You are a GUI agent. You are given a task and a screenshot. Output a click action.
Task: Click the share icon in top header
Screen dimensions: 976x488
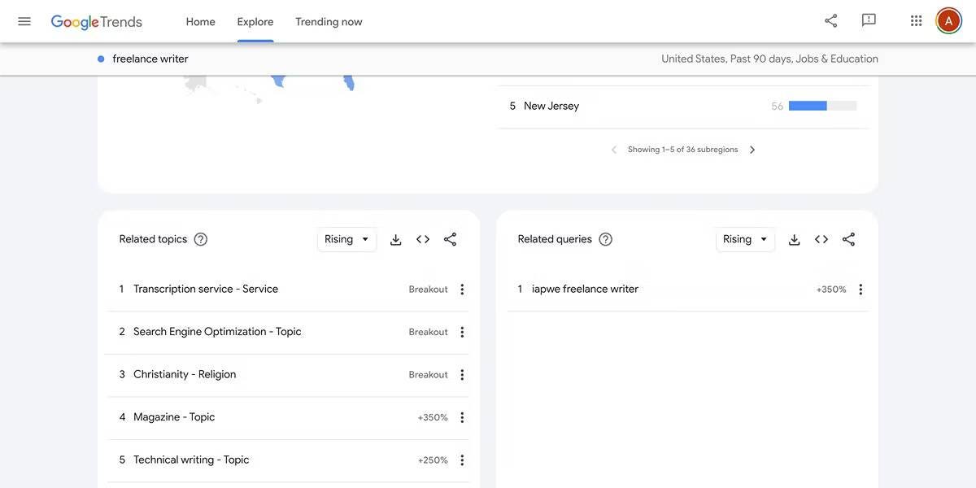(x=830, y=21)
